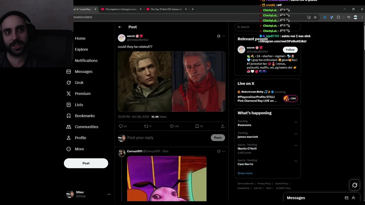Open a new browser tab
The height and width of the screenshot is (205, 365).
pyautogui.click(x=193, y=9)
